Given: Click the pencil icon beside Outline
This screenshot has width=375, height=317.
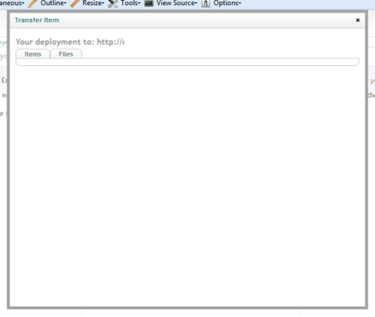Looking at the screenshot, I should (32, 3).
